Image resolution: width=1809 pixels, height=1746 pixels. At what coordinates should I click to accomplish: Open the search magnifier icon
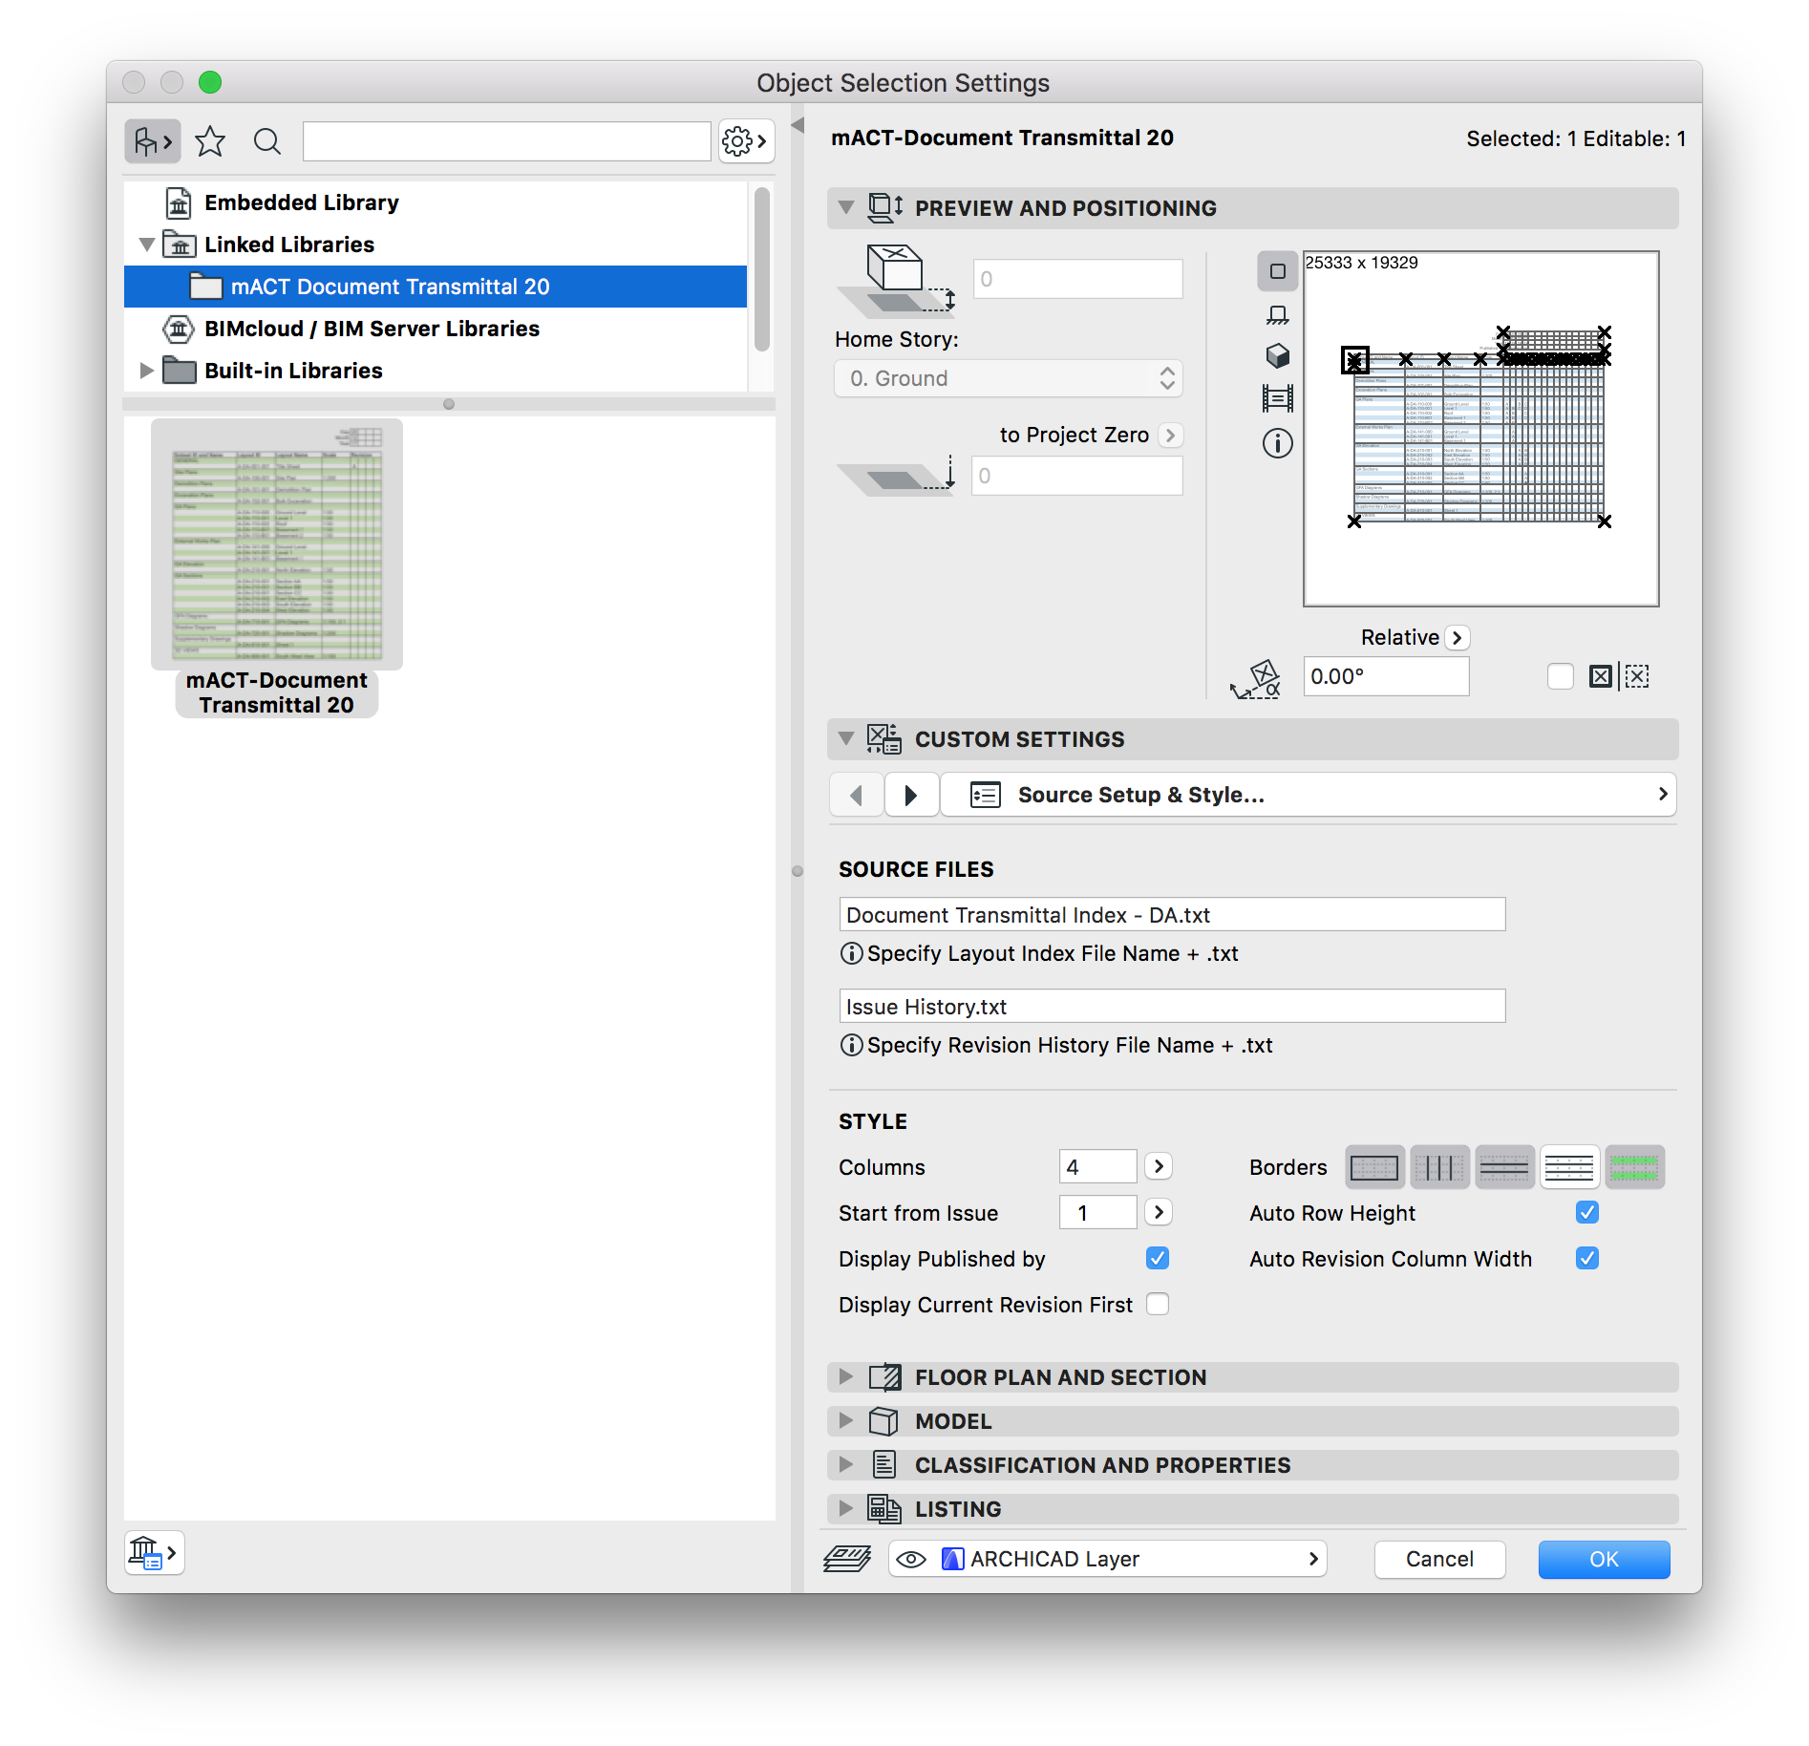click(x=266, y=141)
